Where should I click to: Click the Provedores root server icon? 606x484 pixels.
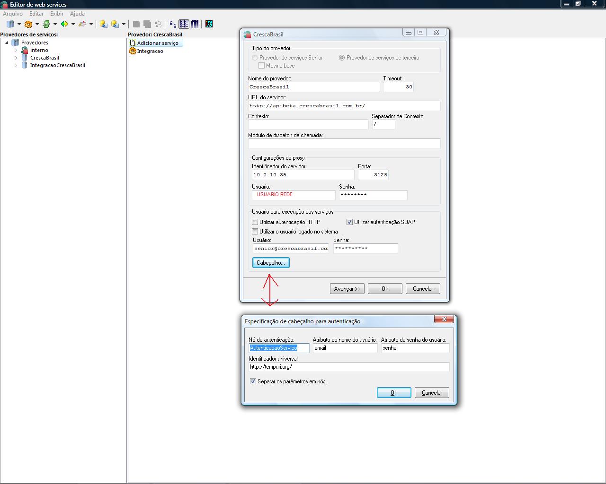click(x=16, y=43)
